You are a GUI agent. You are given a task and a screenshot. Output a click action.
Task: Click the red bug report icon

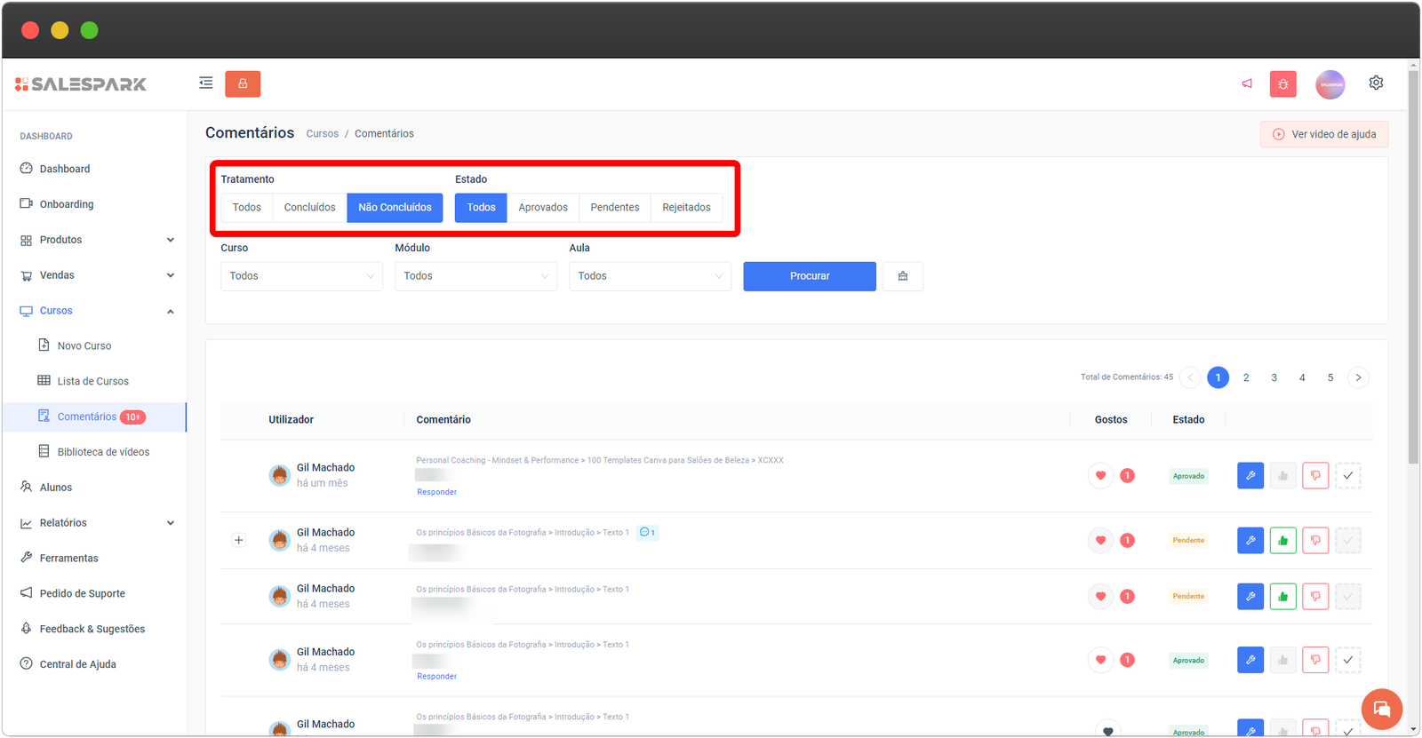click(1282, 84)
